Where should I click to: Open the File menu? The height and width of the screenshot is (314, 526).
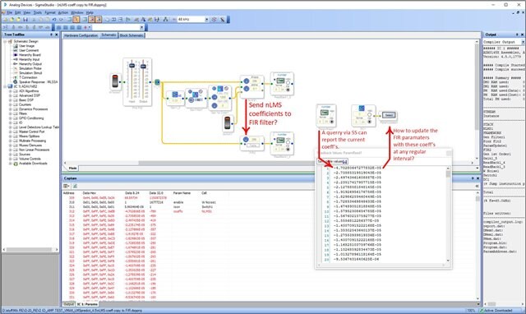coord(9,12)
